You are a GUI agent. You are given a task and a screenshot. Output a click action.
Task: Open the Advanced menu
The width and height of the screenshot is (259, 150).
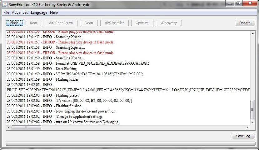[20, 12]
